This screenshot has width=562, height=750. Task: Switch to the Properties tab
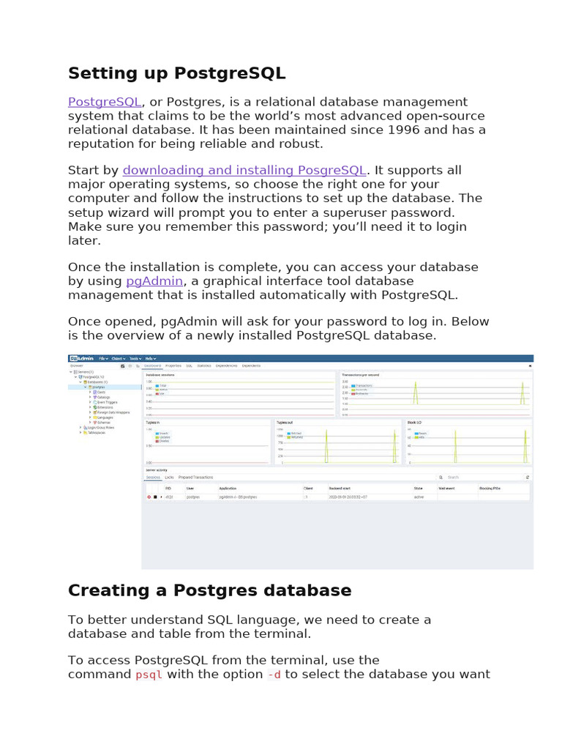coord(173,366)
